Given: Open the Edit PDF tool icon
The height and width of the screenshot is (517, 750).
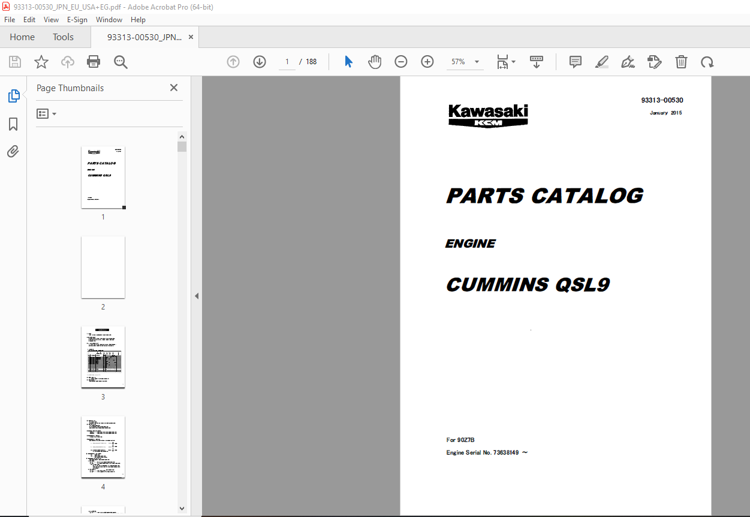Looking at the screenshot, I should (655, 62).
